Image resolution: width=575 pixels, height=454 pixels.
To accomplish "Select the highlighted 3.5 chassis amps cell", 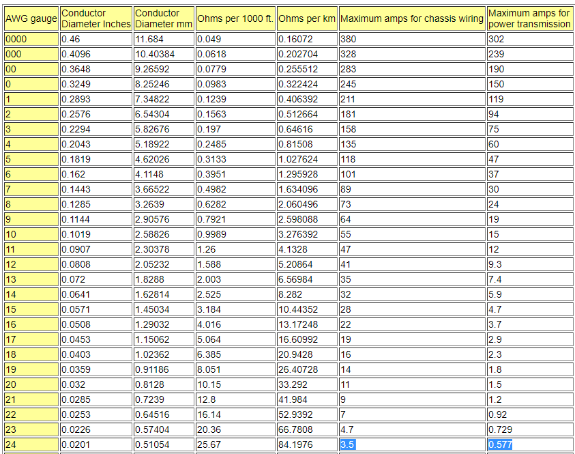I will pyautogui.click(x=412, y=444).
